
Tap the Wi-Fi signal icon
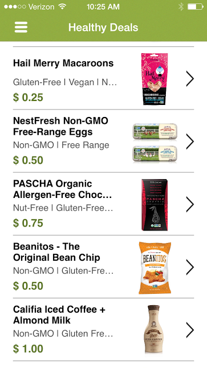point(62,6)
